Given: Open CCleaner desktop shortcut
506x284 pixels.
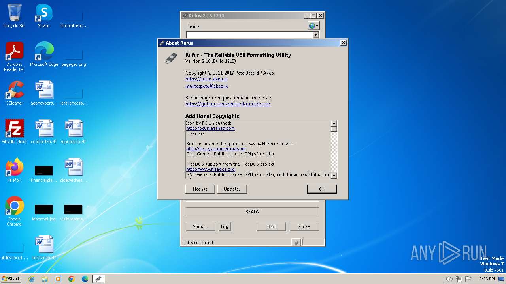Looking at the screenshot, I should 14,93.
